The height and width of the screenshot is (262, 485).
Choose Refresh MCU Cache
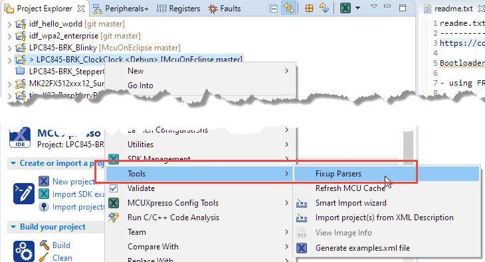point(387,188)
